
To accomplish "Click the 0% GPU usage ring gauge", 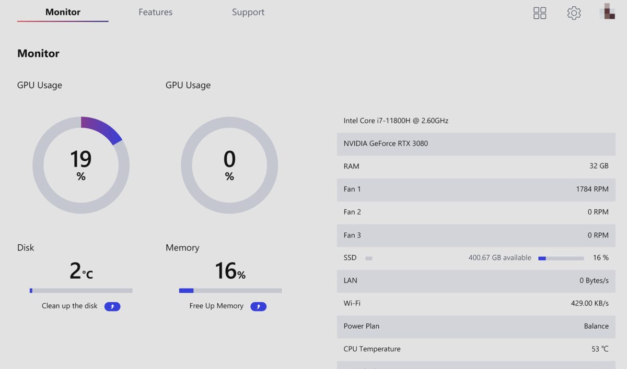I will click(229, 165).
